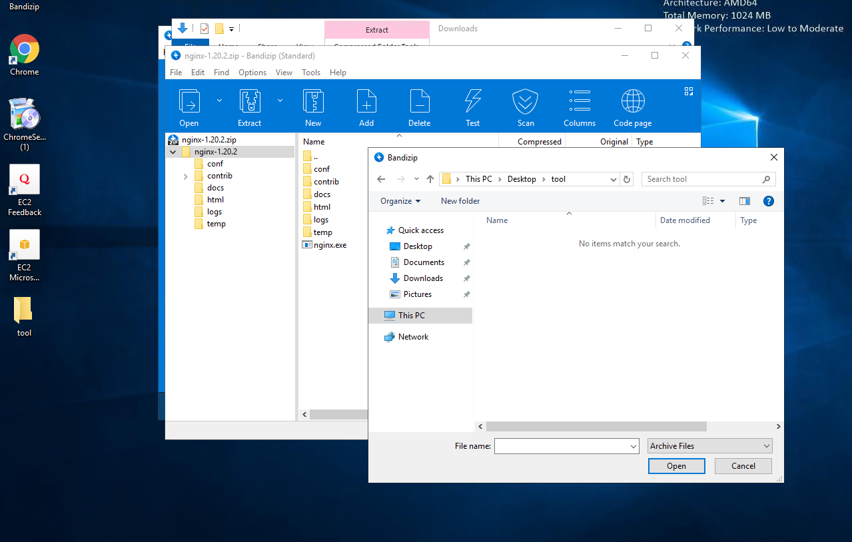Click the Add files toolbar icon
Image resolution: width=852 pixels, height=542 pixels.
click(x=366, y=101)
